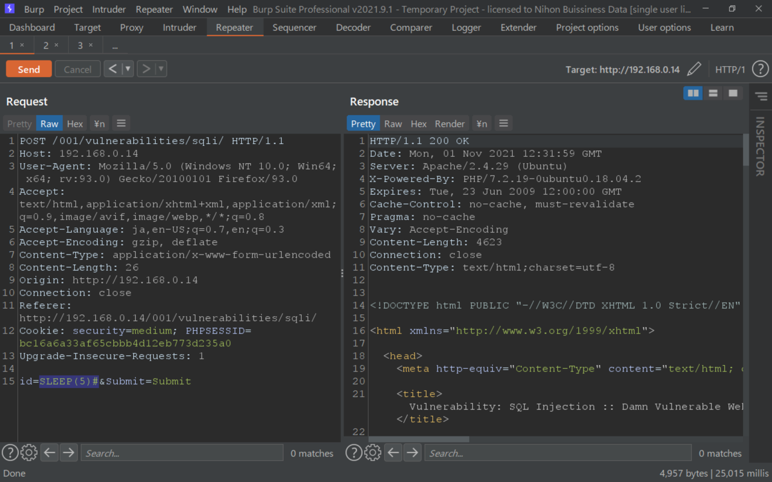The height and width of the screenshot is (482, 772).
Task: Go to previous response search match
Action: pyautogui.click(x=394, y=452)
